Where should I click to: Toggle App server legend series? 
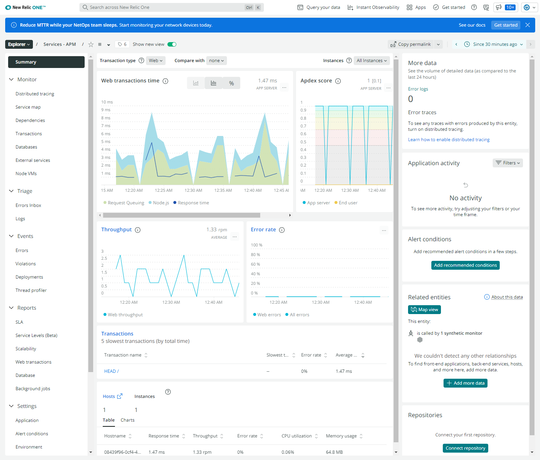tap(316, 203)
